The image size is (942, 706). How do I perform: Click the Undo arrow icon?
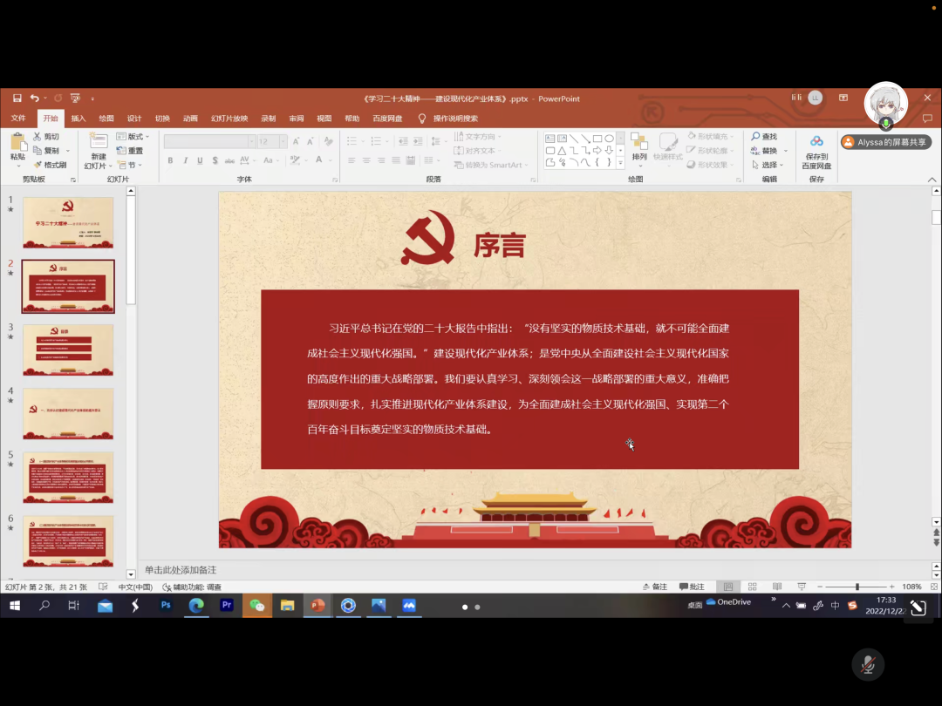(x=34, y=98)
